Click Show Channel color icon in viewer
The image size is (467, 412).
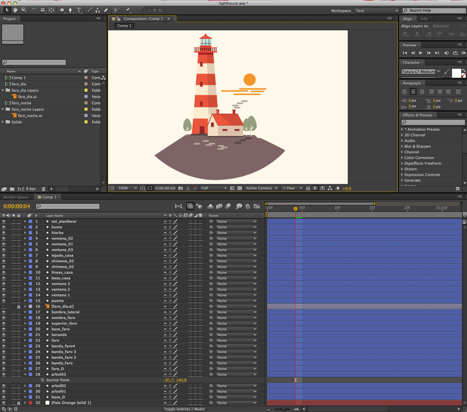(x=195, y=188)
